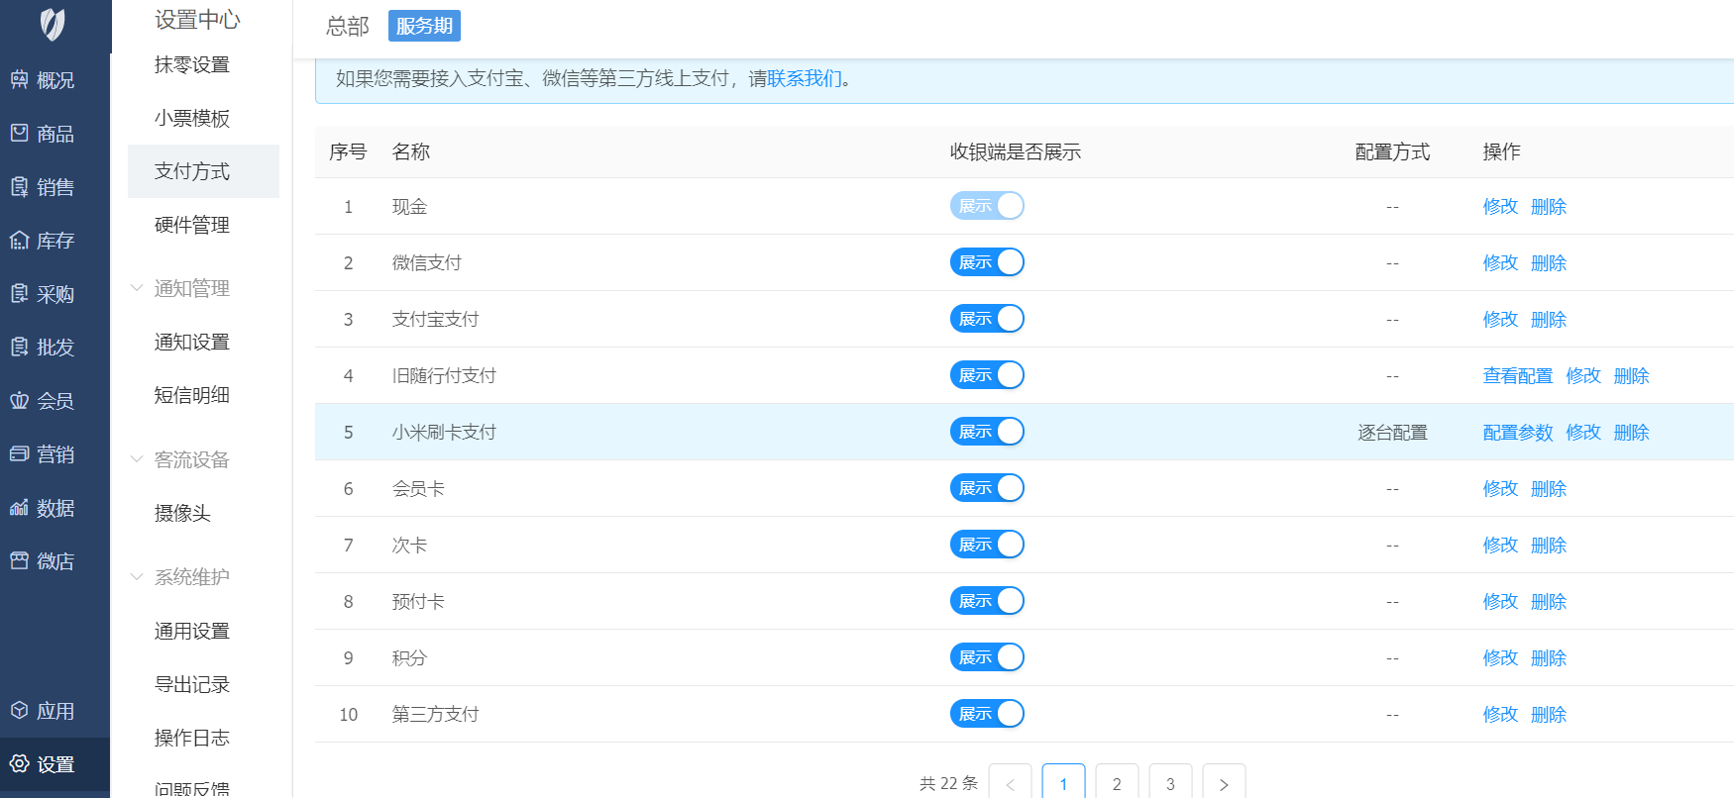Disable display switch for 会员卡 row
Image resolution: width=1734 pixels, height=798 pixels.
[986, 488]
